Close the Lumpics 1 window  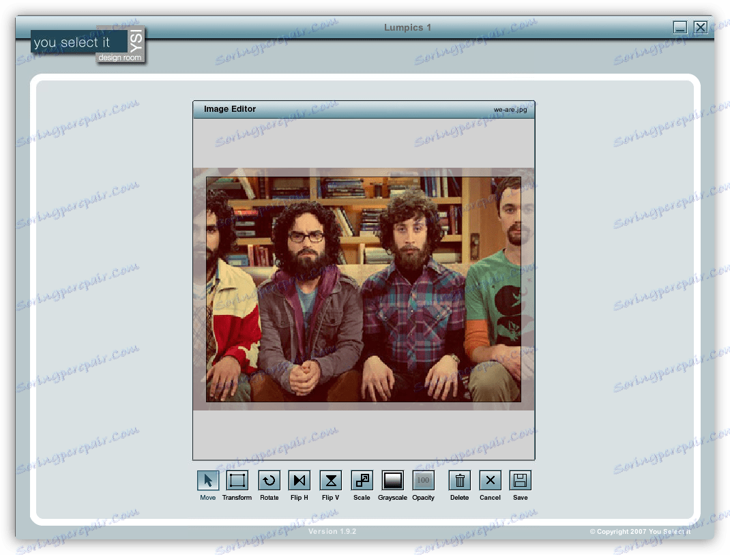coord(701,27)
